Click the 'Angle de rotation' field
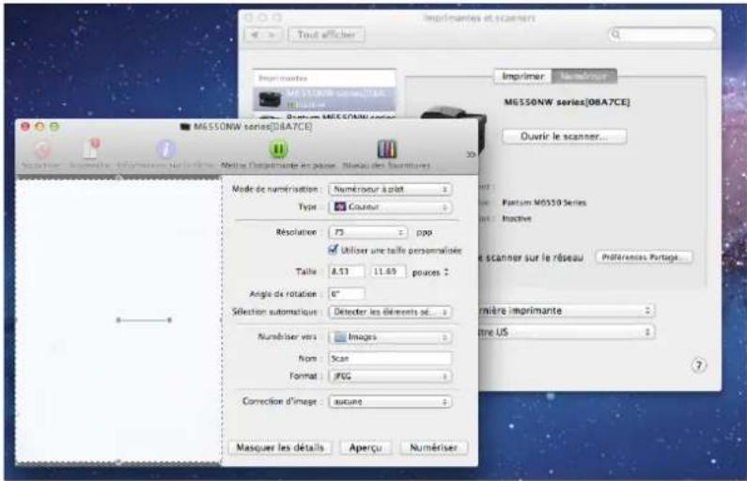Viewport: 747px width, 481px height. pyautogui.click(x=347, y=294)
